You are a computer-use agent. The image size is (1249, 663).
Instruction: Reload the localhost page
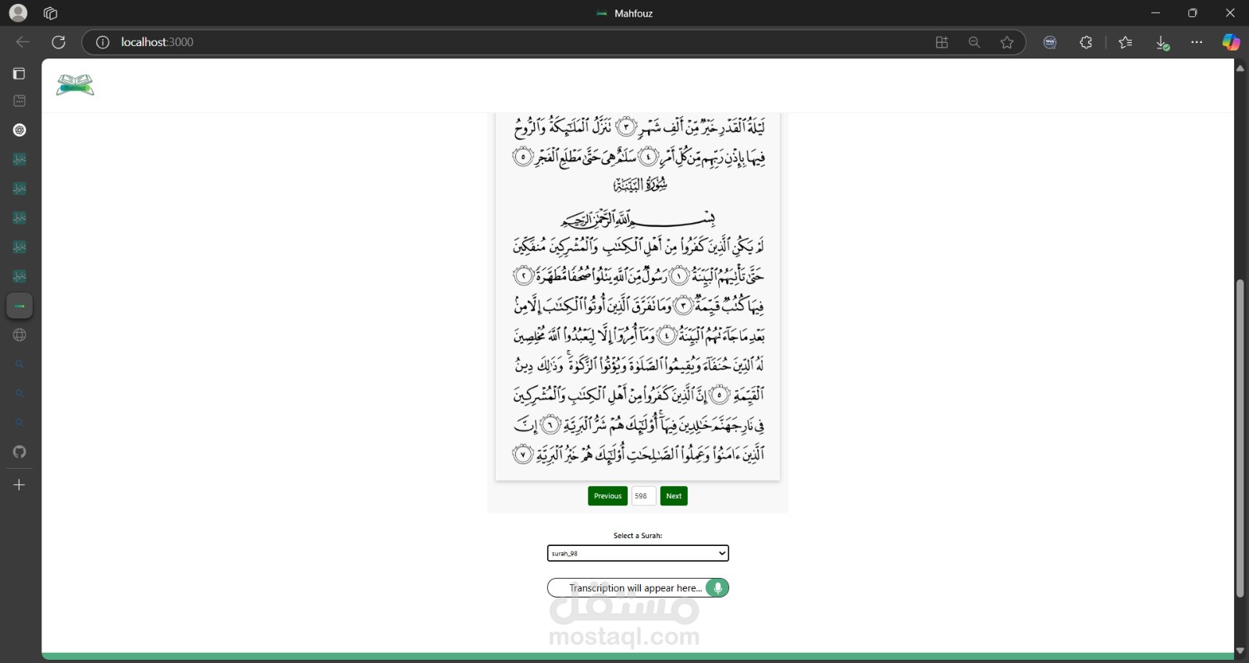(x=59, y=42)
